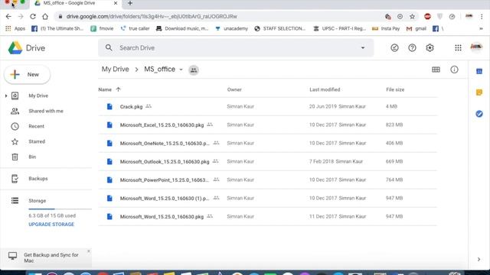Select the Microsoft_PowerPoint file row
The width and height of the screenshot is (490, 275).
267,180
